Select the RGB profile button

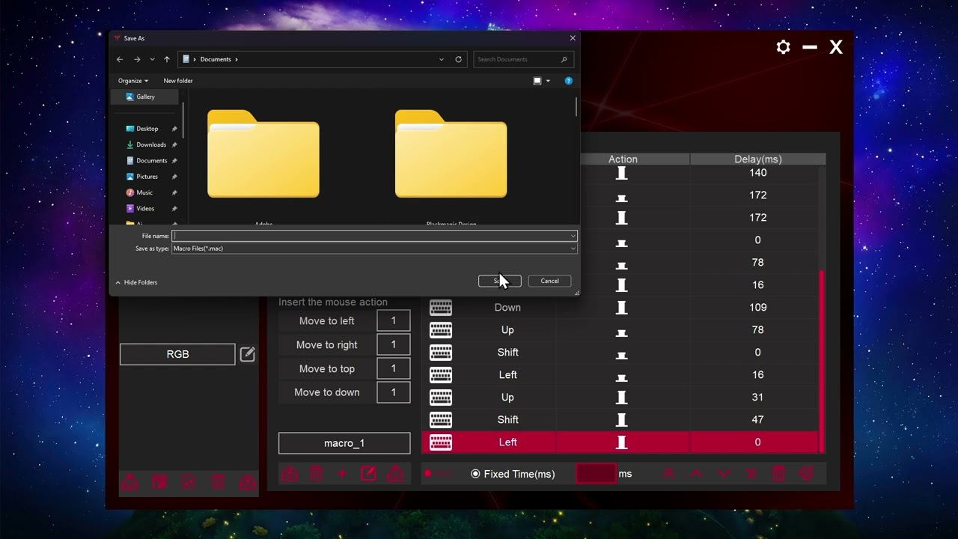[x=177, y=354]
